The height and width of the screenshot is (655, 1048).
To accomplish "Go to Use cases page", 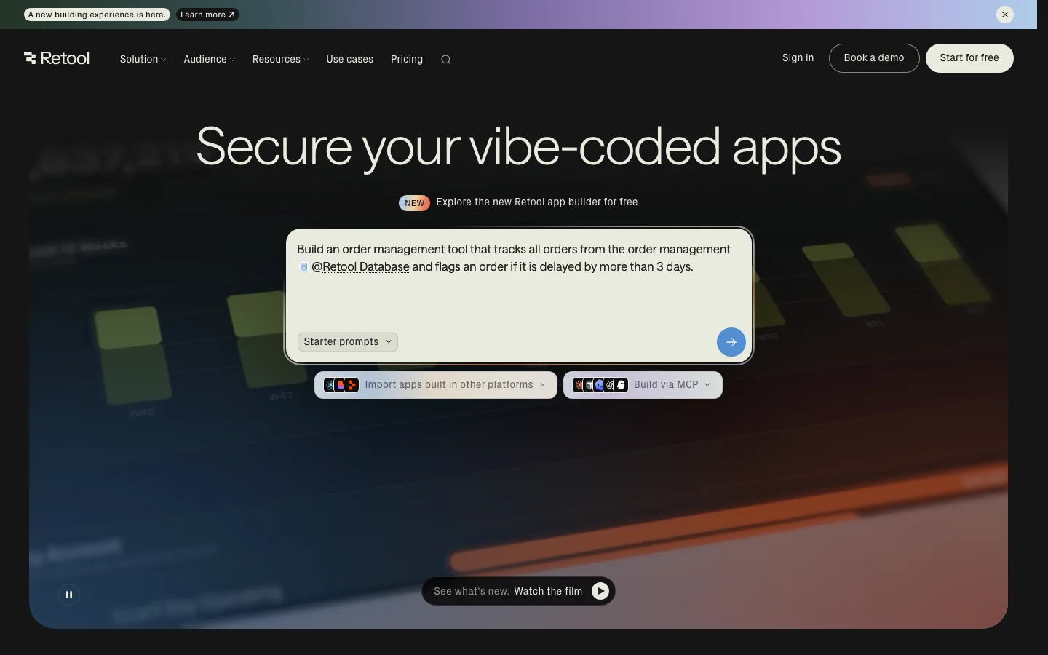I will (x=349, y=60).
